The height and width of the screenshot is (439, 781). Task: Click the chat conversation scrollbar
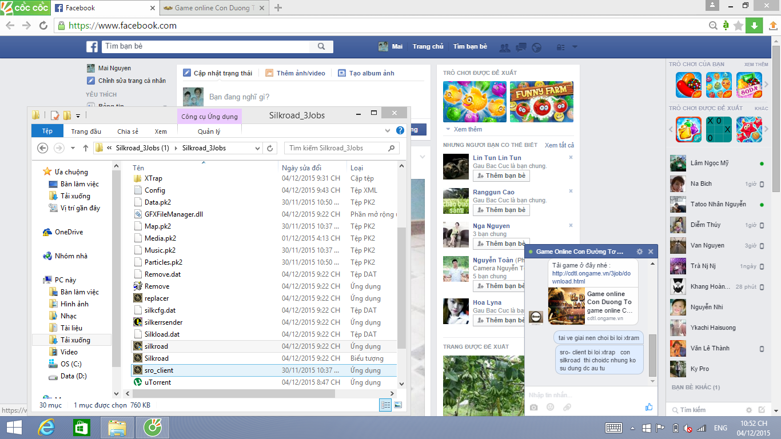[652, 356]
